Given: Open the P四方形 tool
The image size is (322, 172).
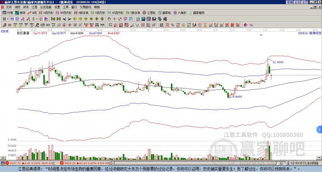Looking at the screenshot, I should tap(47, 13).
